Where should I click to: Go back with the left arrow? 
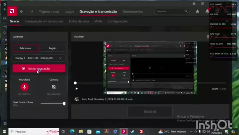(x=22, y=11)
